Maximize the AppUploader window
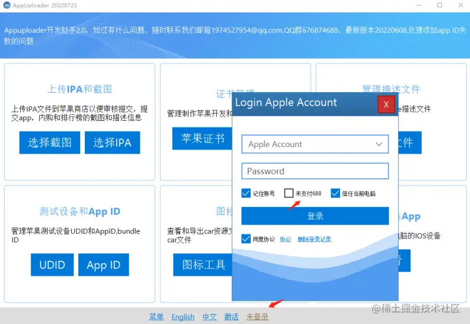The width and height of the screenshot is (470, 324). pos(440,5)
